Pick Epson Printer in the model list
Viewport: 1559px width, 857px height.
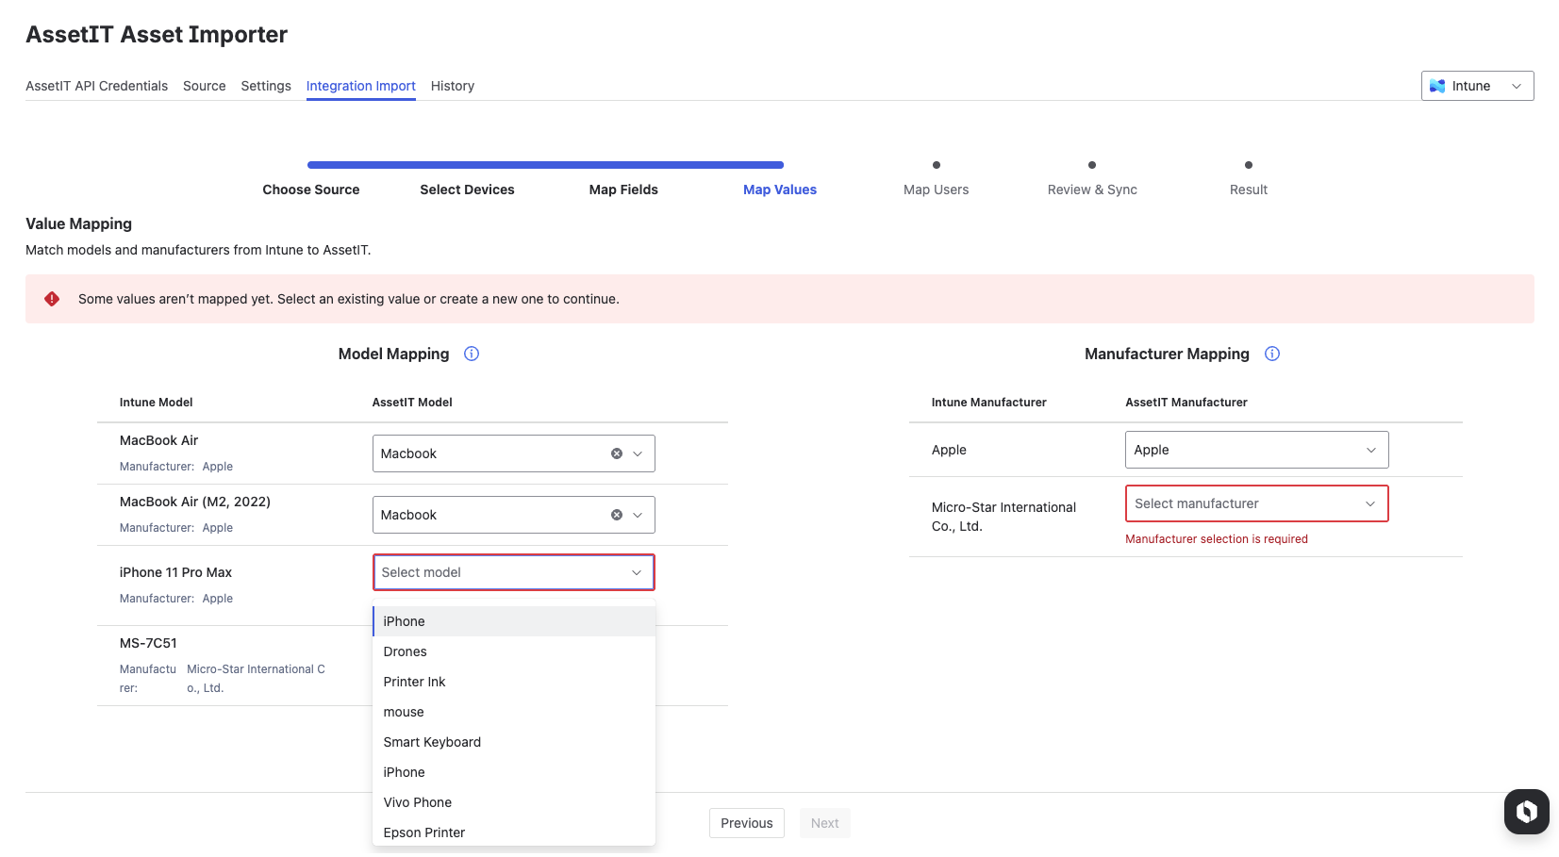[x=424, y=832]
